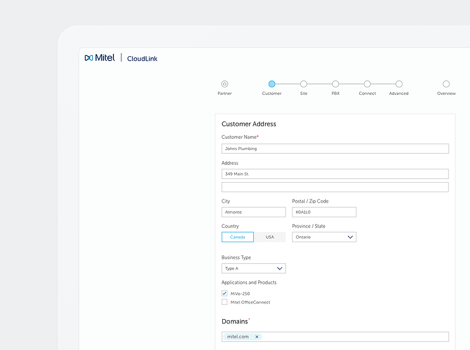Select Canada as the country

(238, 237)
